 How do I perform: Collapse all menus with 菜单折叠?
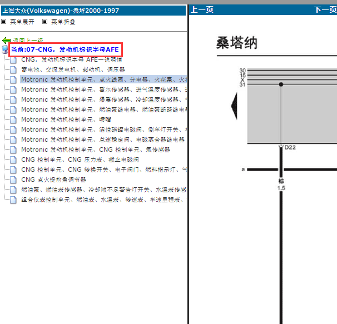pos(63,22)
